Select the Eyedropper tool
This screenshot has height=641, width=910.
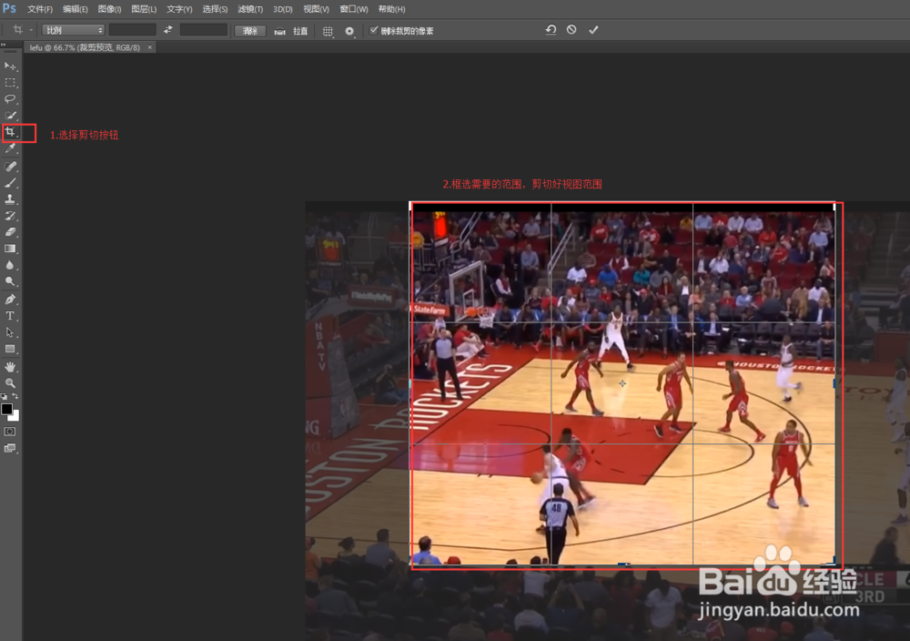click(10, 148)
